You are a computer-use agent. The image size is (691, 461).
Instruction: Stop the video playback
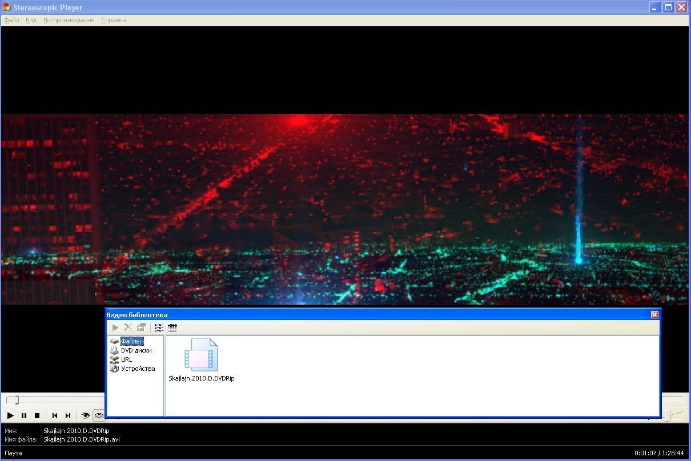[37, 416]
